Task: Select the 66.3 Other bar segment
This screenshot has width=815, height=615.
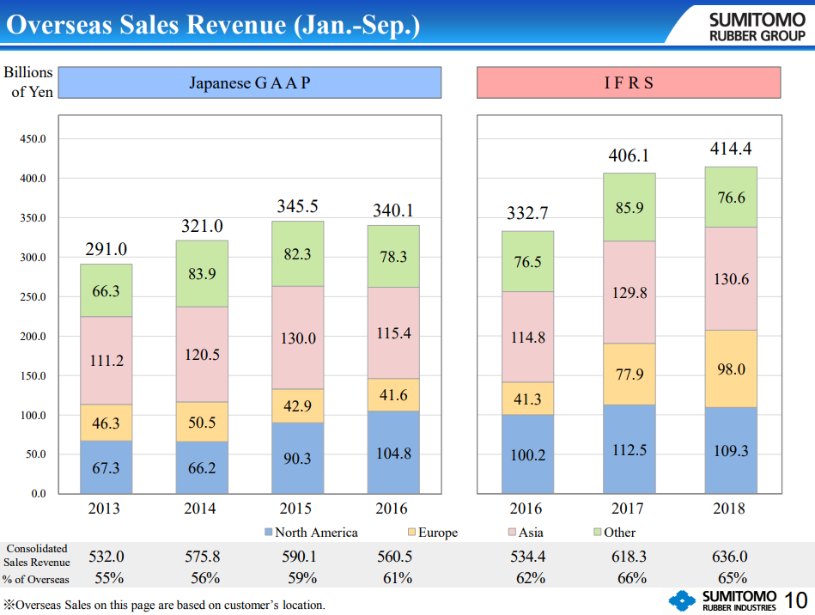Action: coord(106,290)
